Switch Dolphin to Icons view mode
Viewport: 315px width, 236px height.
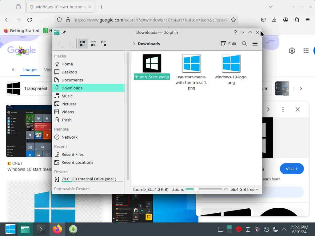(x=82, y=44)
